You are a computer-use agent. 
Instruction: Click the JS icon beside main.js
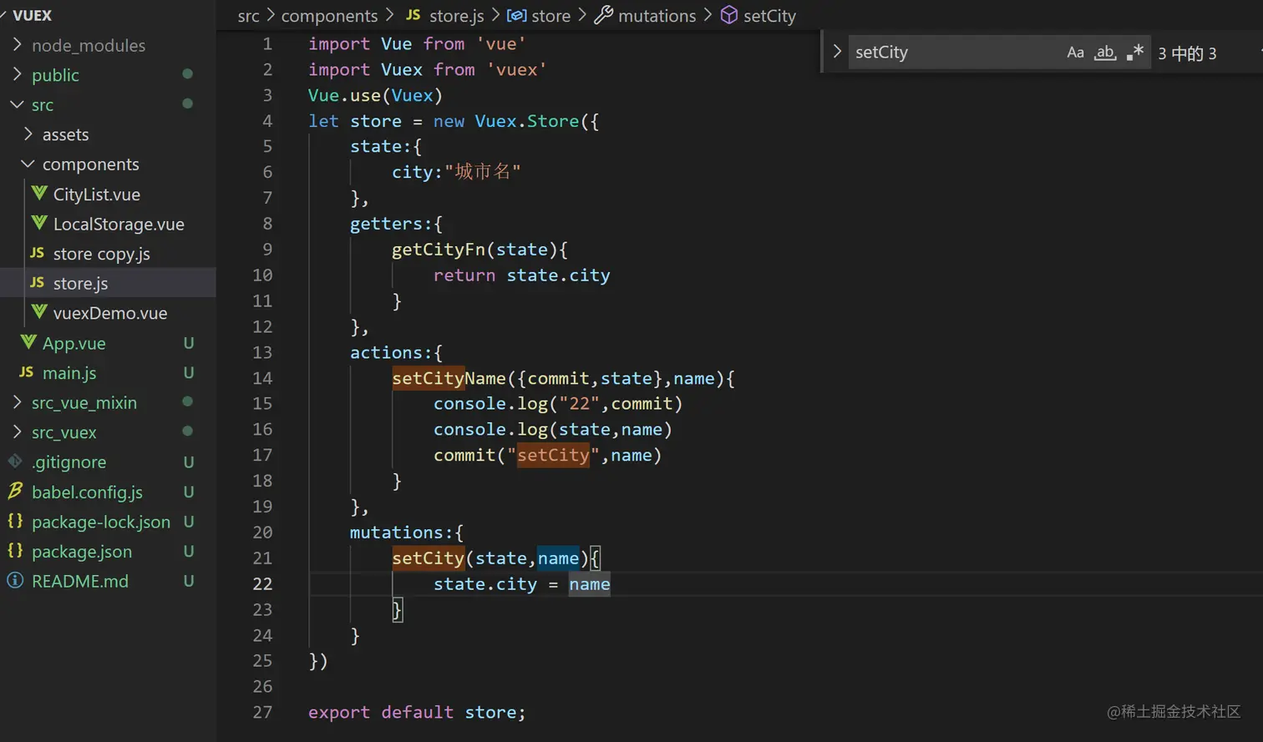[x=27, y=372]
